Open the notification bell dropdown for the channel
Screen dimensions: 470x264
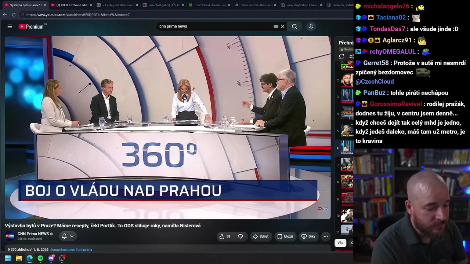[x=68, y=236]
